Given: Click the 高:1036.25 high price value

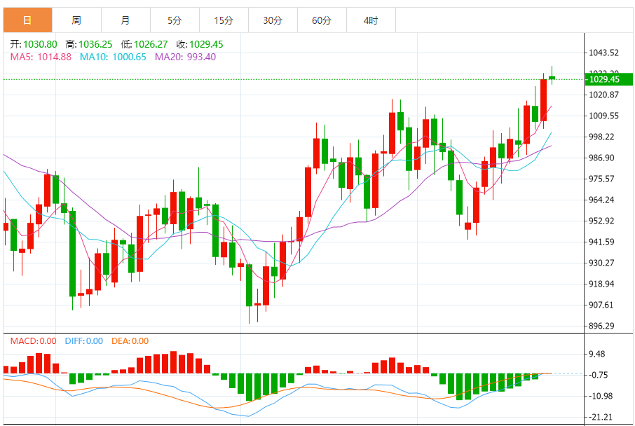Looking at the screenshot, I should coord(89,44).
